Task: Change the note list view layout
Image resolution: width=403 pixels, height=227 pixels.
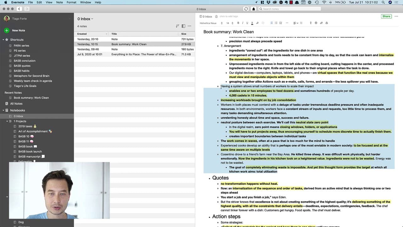Action: [x=183, y=26]
